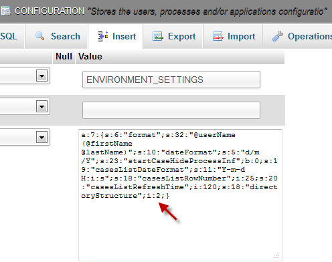332x262 pixels.
Task: Click the Operations wrench icon
Action: click(x=278, y=36)
